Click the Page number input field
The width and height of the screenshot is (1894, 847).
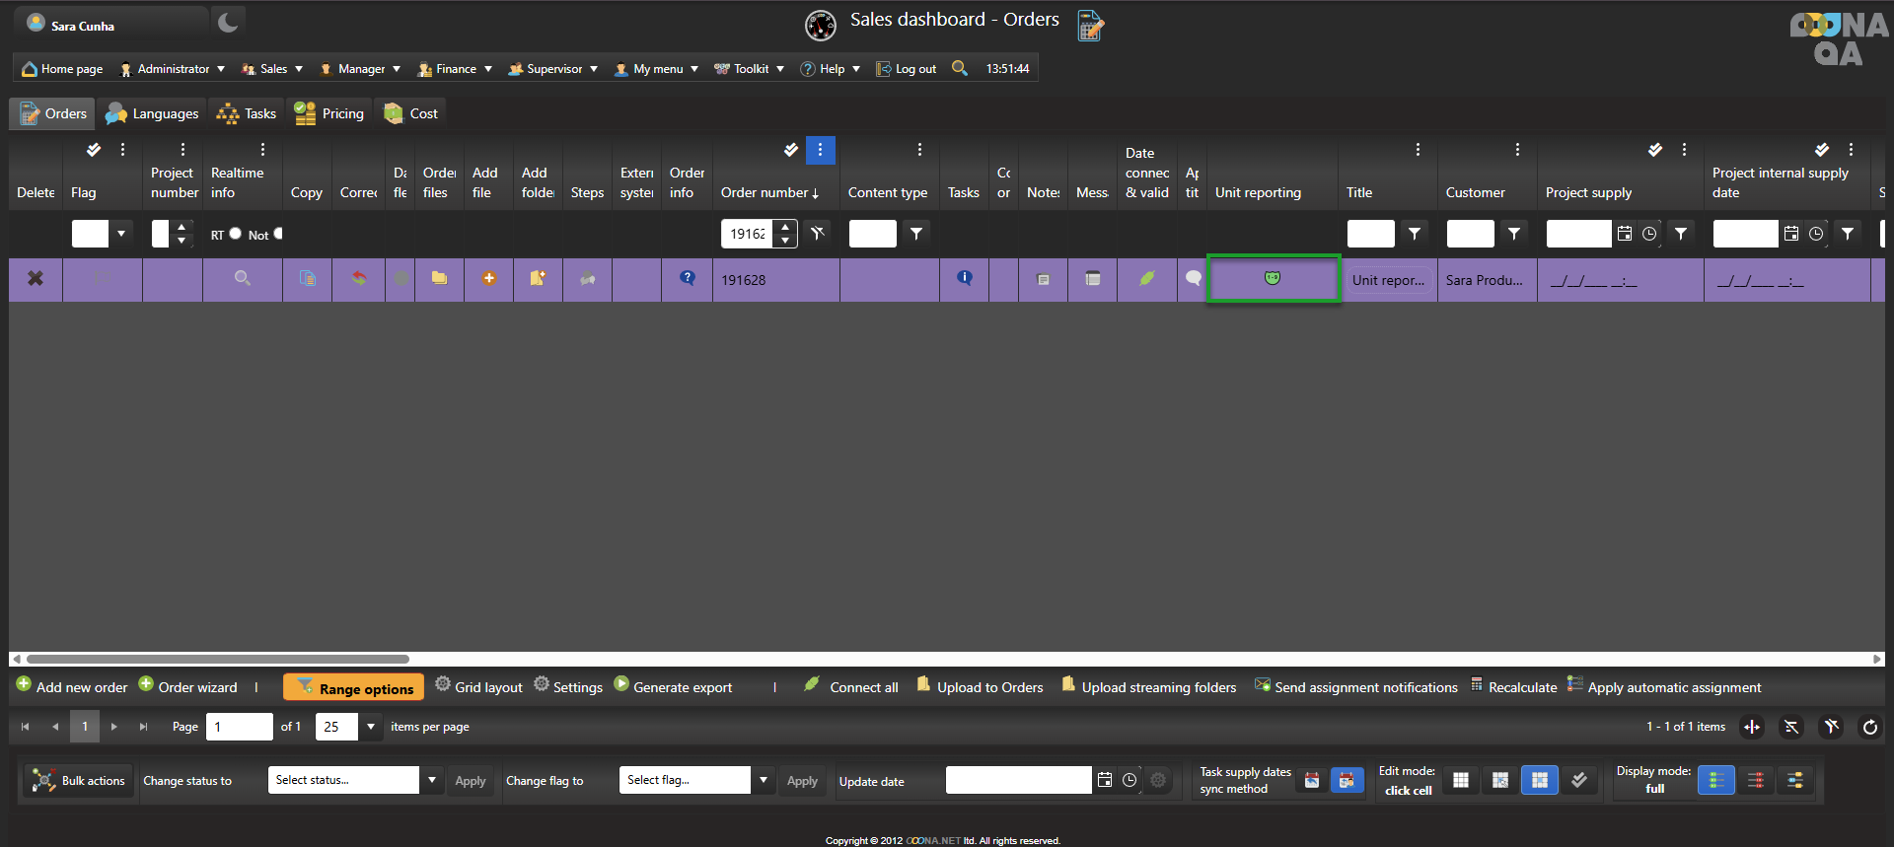[240, 728]
